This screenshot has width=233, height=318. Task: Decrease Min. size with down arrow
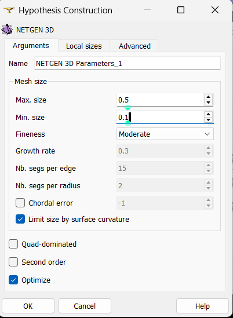click(x=208, y=120)
